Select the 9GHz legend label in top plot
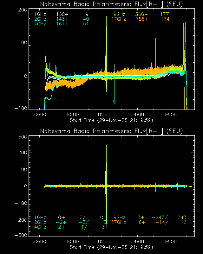The width and height of the screenshot is (203, 254). coord(120,15)
